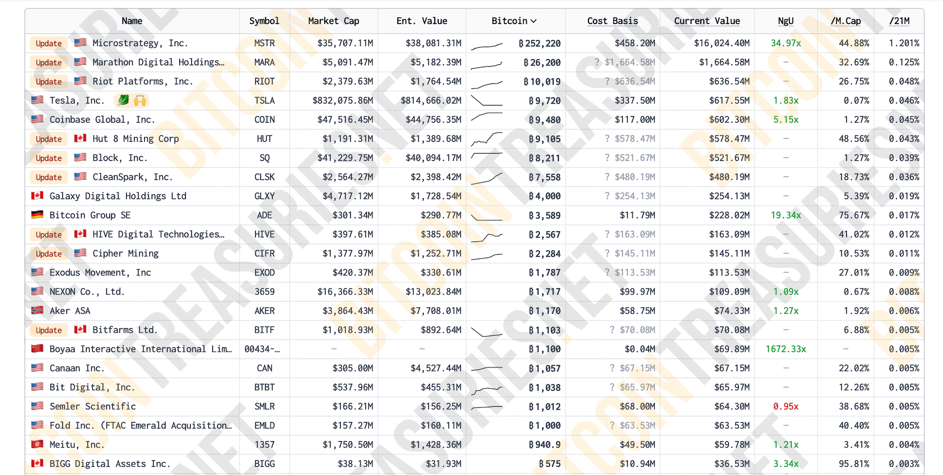943x475 pixels.
Task: Open Hut 8 Mining's bitcoin sparkline chart
Action: point(487,139)
